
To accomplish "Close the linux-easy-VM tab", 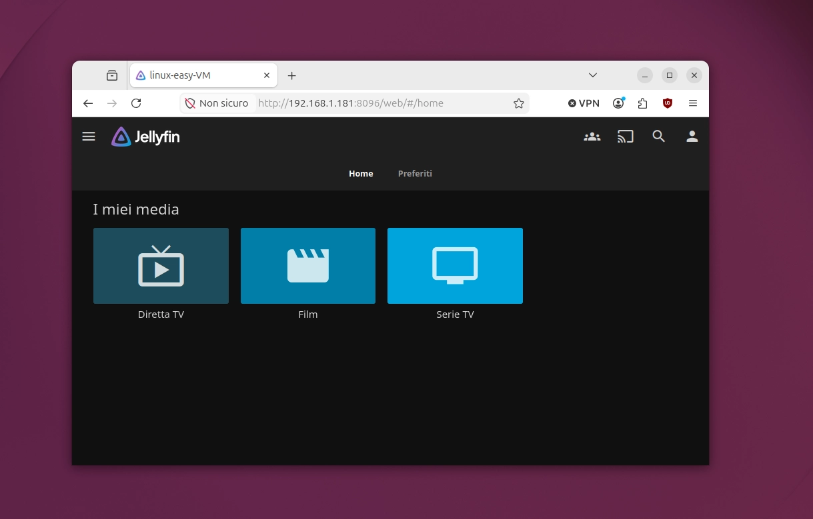I will point(267,75).
